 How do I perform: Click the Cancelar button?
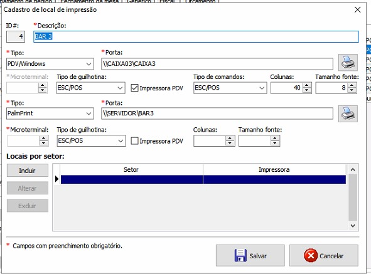(324, 256)
